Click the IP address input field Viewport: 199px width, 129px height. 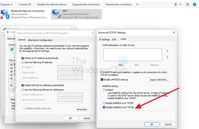coord(70,67)
